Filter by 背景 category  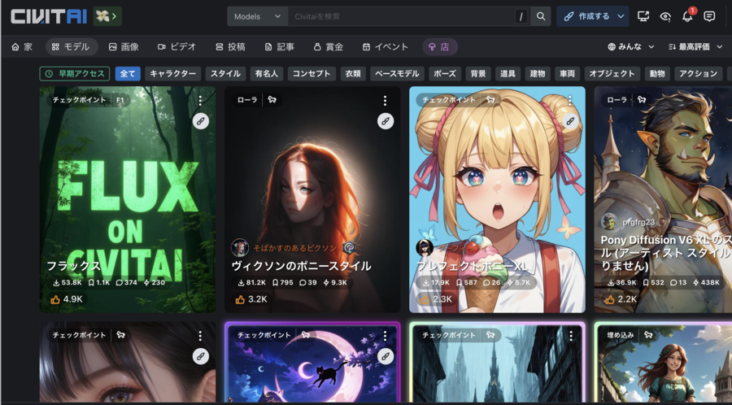pyautogui.click(x=478, y=74)
